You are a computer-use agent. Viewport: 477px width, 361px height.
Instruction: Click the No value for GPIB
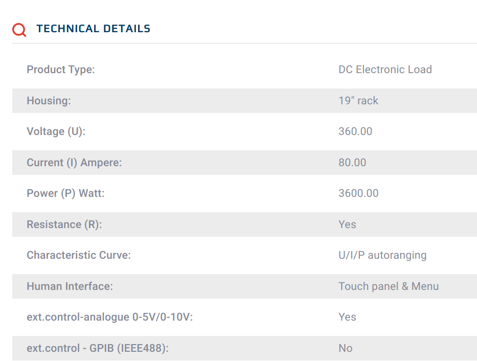[346, 348]
